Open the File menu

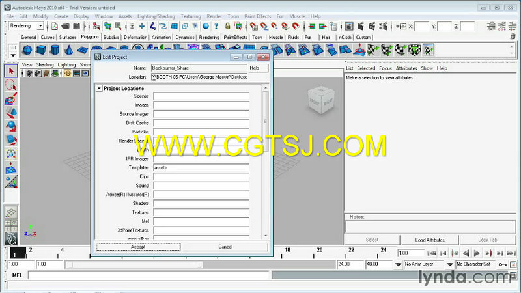click(10, 16)
